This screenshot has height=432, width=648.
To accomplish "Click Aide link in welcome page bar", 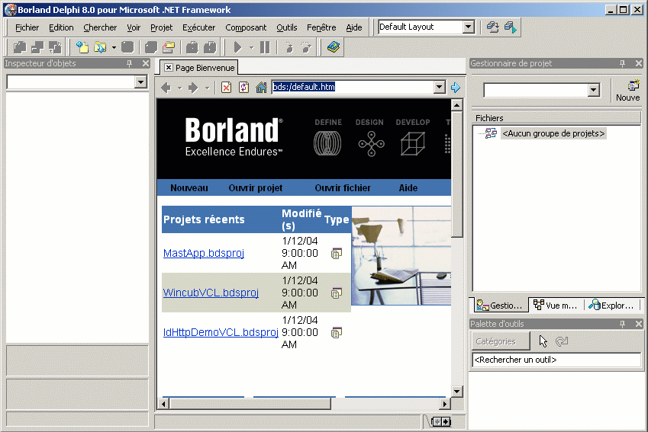I will pyautogui.click(x=408, y=187).
